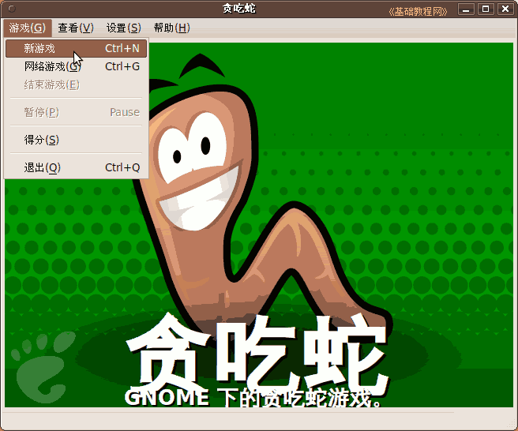Select the greyed-out 暂停(P) entry
This screenshot has height=431, width=518.
(76, 112)
